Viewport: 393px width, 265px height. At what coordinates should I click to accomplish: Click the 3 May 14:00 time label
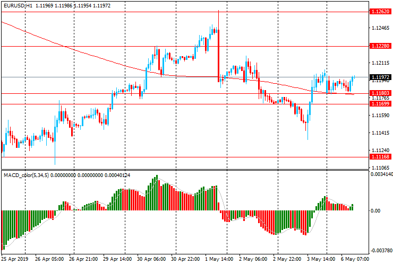(x=321, y=259)
